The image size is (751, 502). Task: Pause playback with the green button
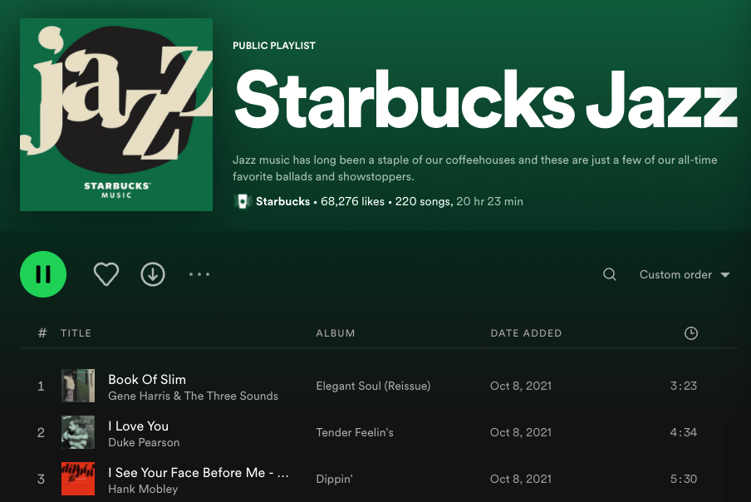coord(43,274)
